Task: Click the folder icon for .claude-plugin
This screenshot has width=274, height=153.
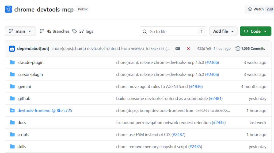Action: [12, 62]
